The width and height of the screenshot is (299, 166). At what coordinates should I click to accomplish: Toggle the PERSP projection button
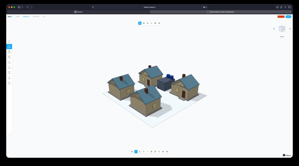point(282,37)
